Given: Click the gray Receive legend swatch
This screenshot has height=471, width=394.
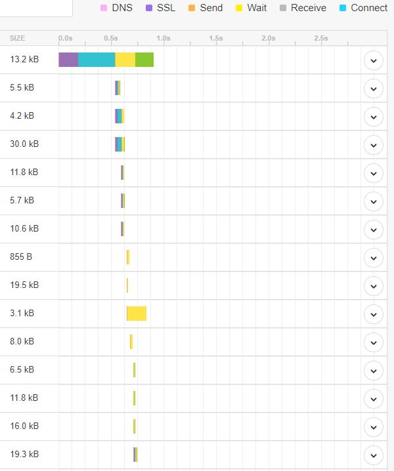Looking at the screenshot, I should tap(282, 8).
